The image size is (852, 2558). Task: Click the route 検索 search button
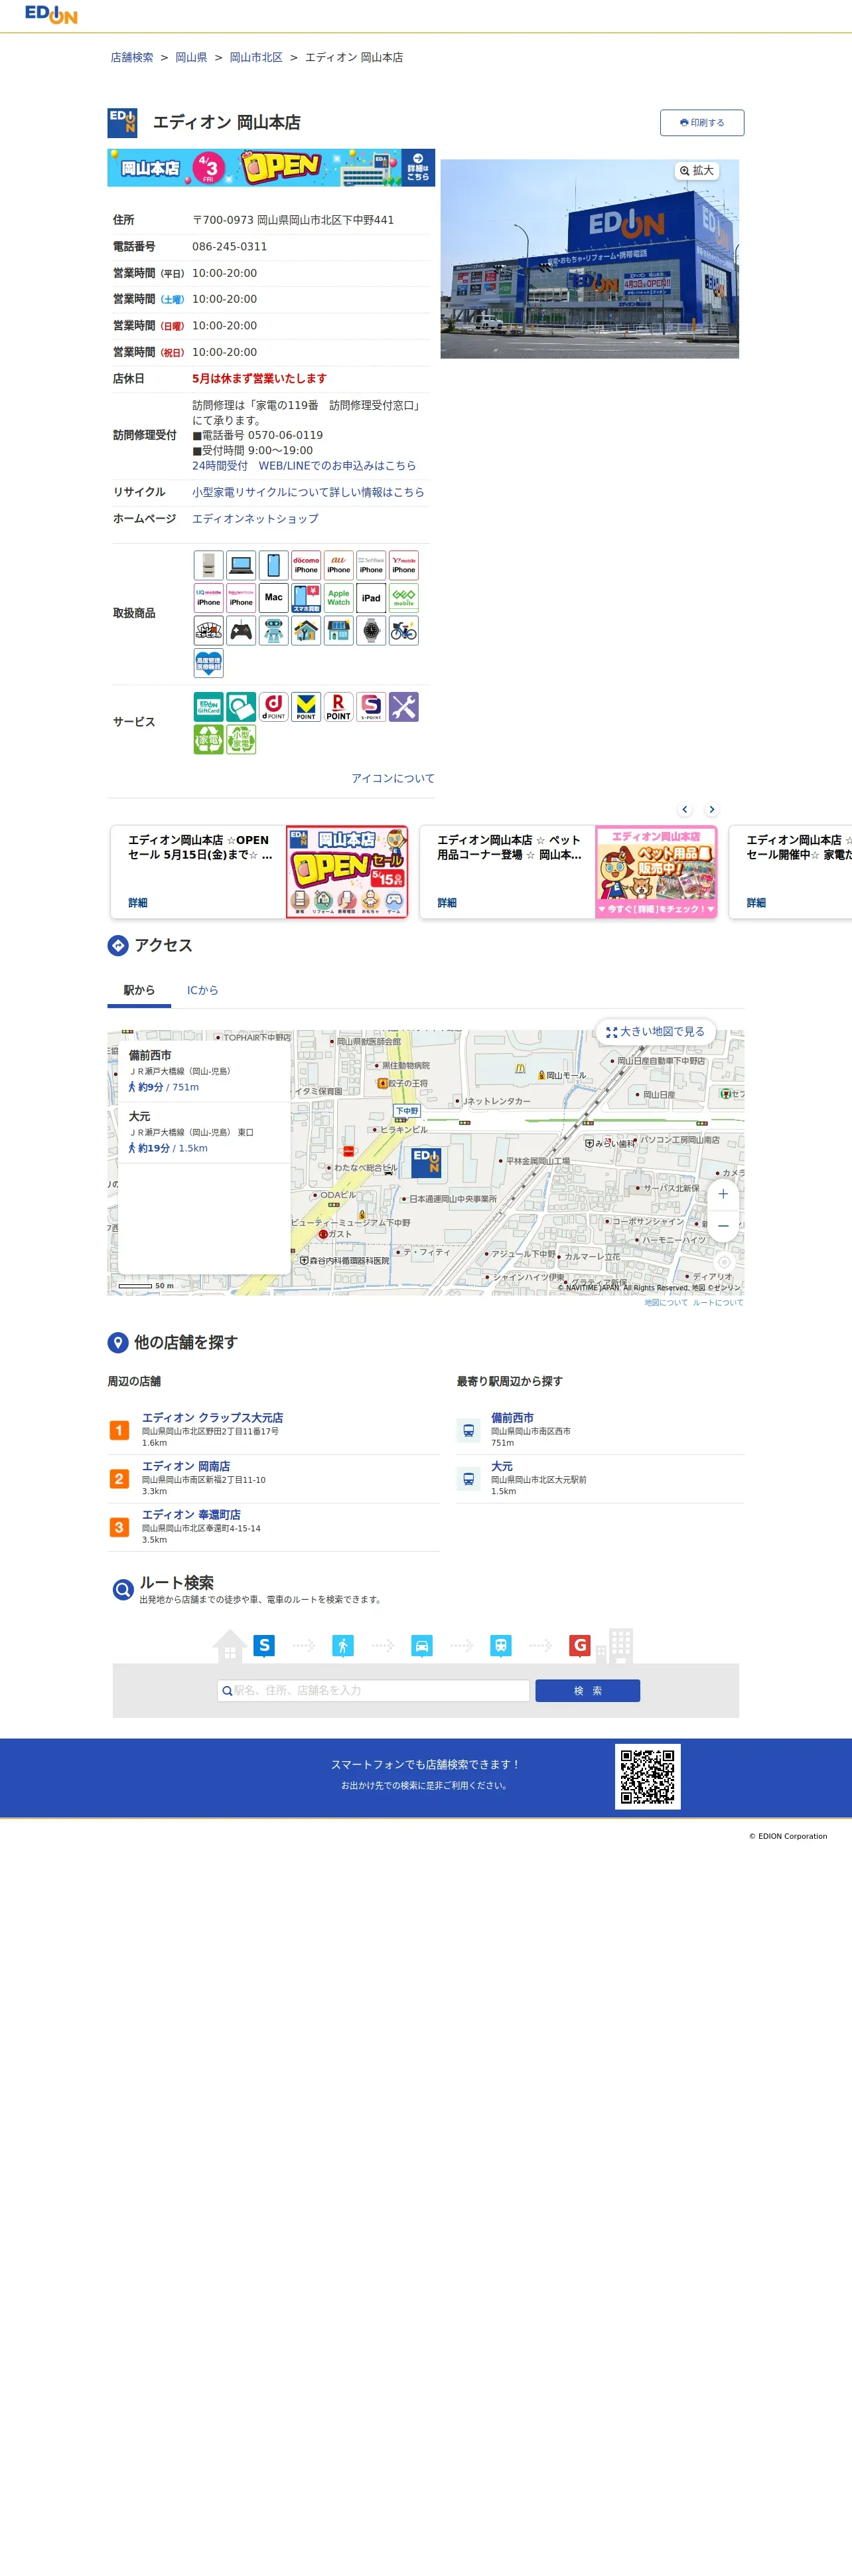tap(587, 1690)
